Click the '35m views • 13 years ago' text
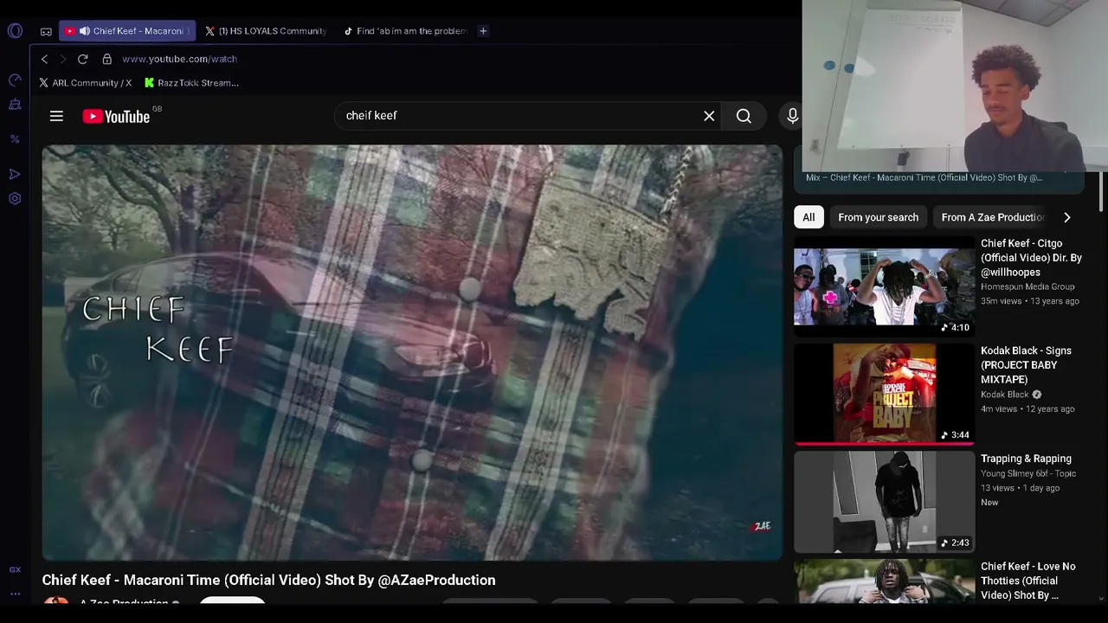This screenshot has width=1108, height=623. click(x=1030, y=301)
